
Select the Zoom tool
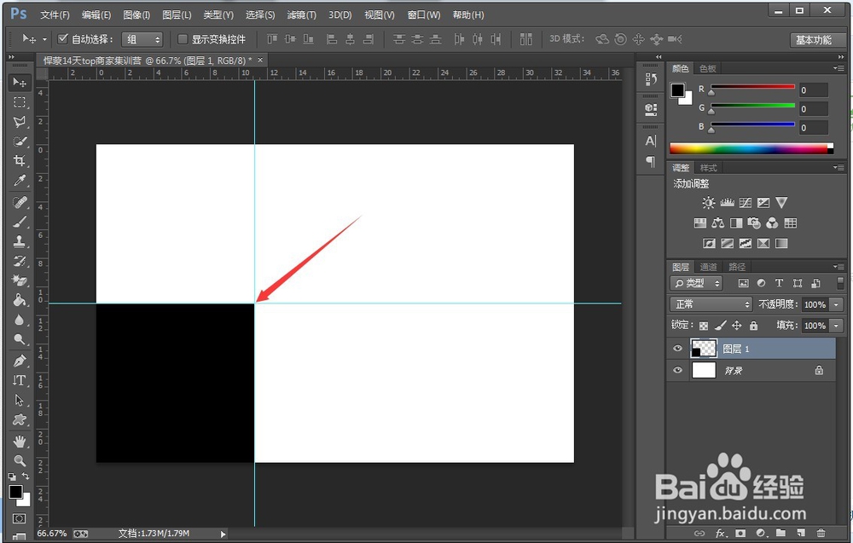pos(20,460)
